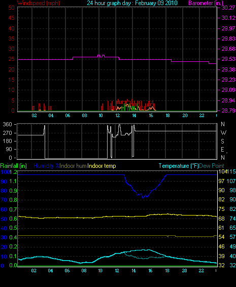The height and width of the screenshot is (287, 236).
Task: Click the Indoor temp legend label
Action: 102,166
